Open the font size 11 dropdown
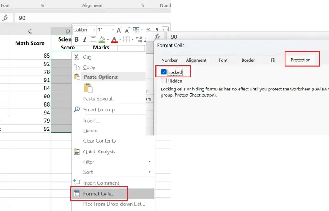329x211 pixels. click(113, 30)
